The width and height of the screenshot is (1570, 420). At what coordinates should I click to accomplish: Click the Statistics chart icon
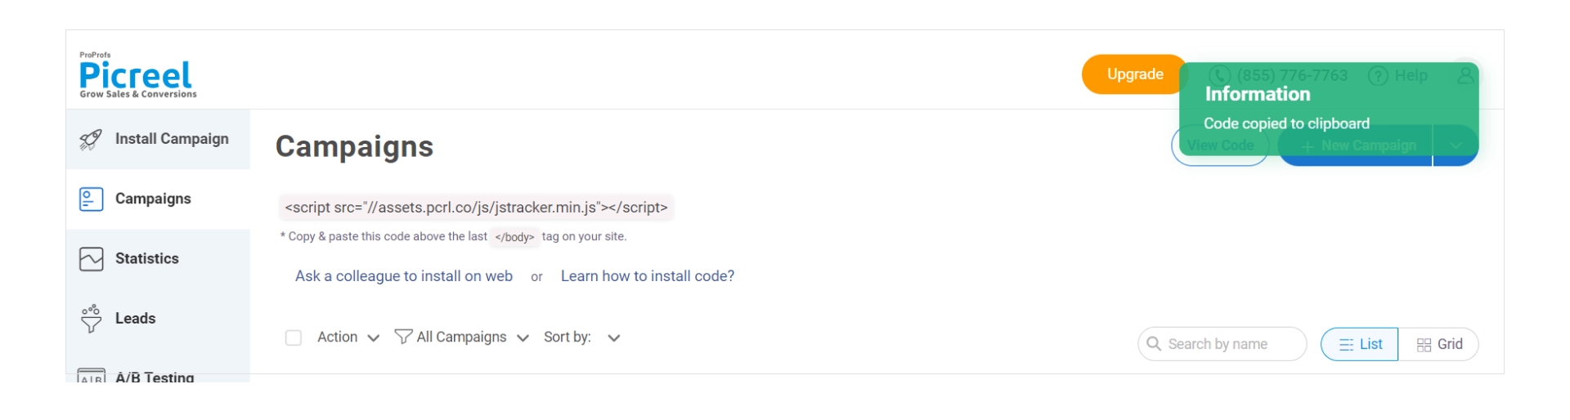click(91, 259)
